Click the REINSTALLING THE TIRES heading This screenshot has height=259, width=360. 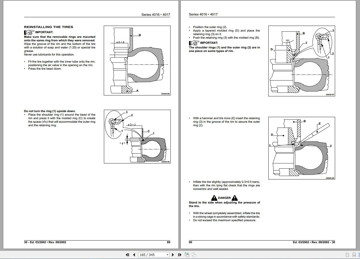(48, 27)
